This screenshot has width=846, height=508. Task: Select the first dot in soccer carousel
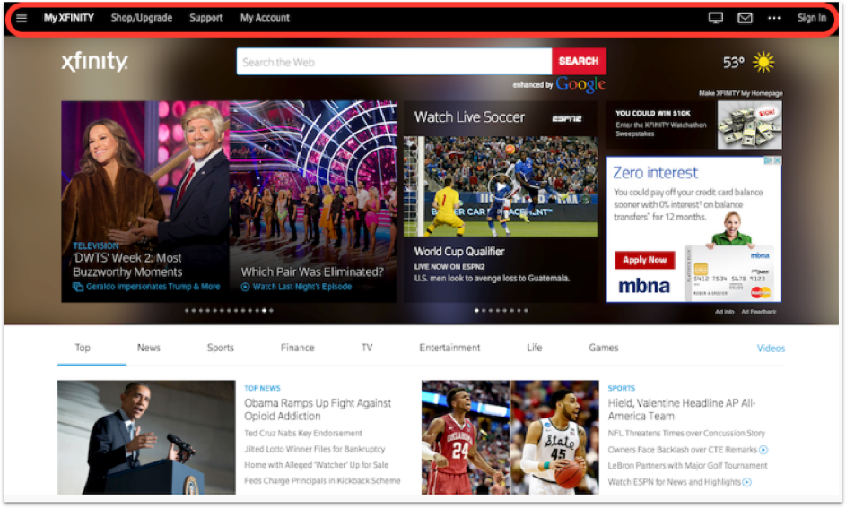(475, 310)
